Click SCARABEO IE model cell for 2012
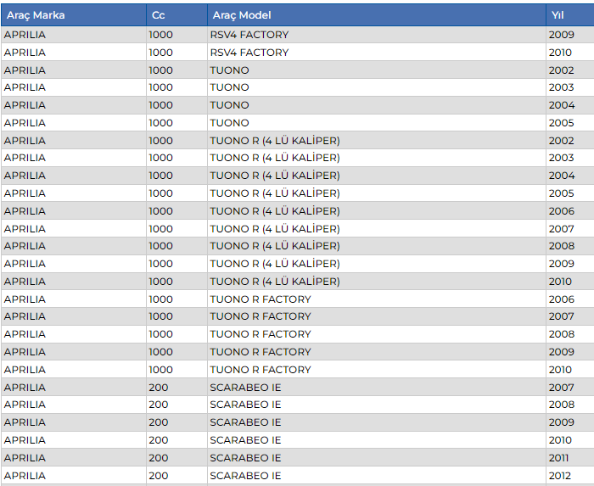The height and width of the screenshot is (486, 594). pyautogui.click(x=245, y=476)
